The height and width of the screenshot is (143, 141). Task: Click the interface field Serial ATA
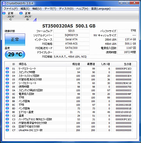tap(71, 39)
